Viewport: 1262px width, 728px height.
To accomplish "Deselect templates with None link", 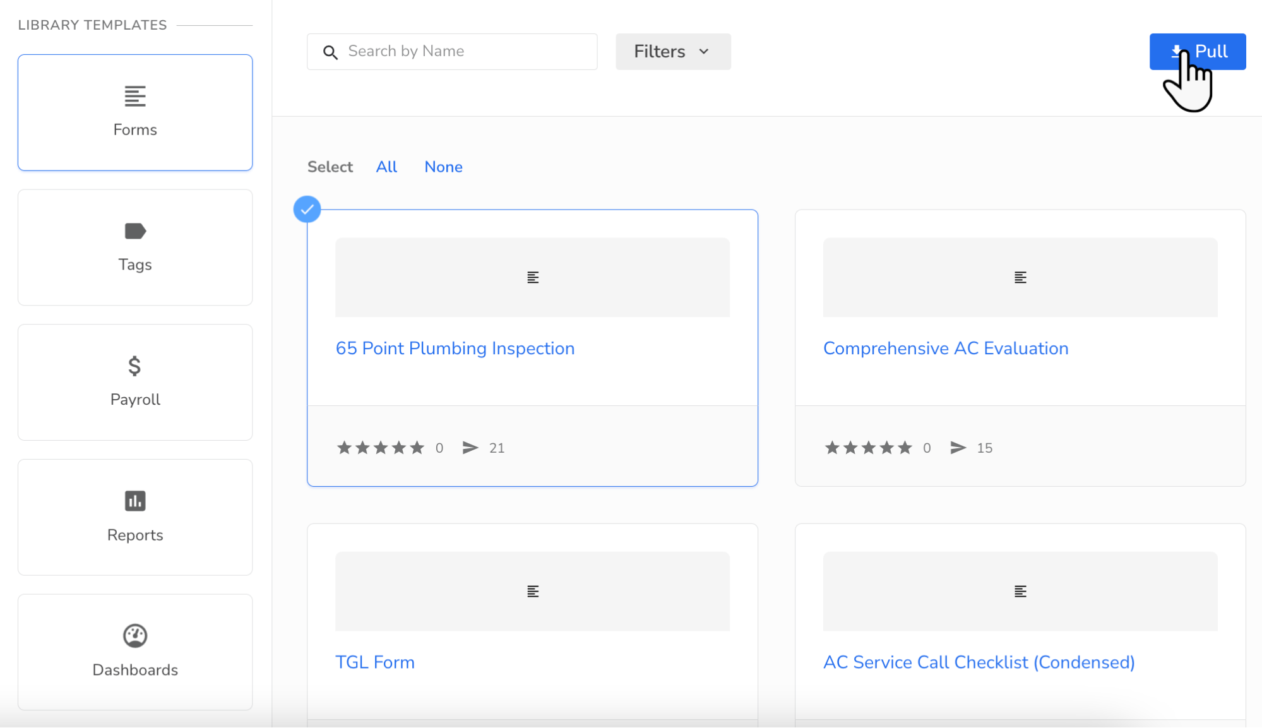I will pyautogui.click(x=443, y=167).
